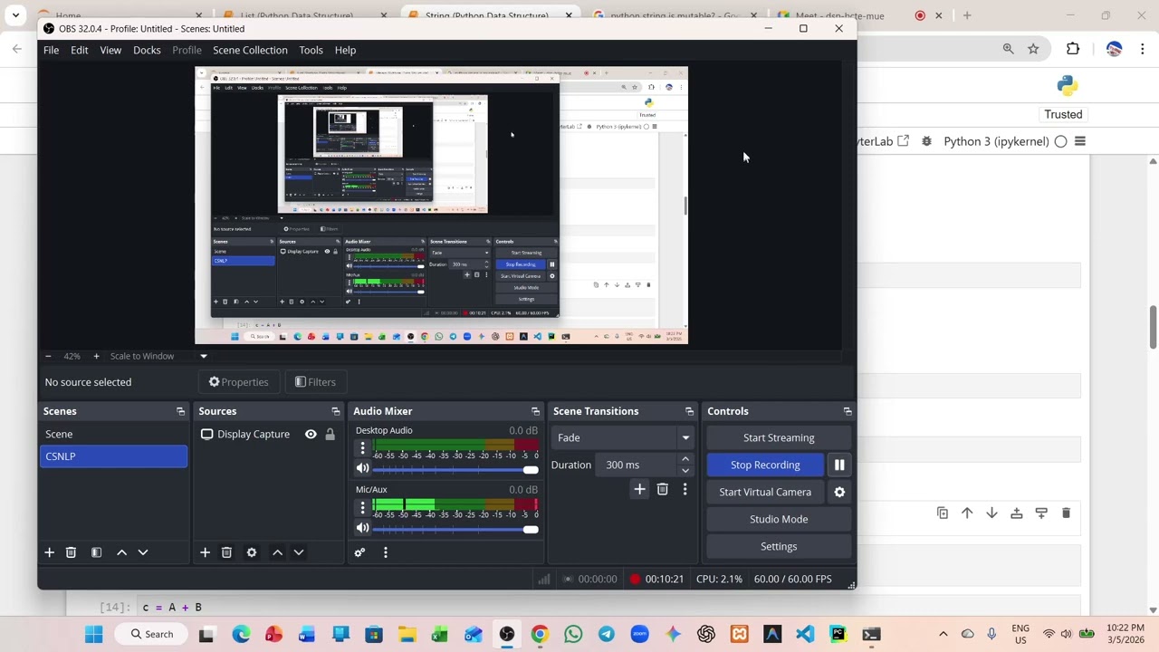Screen dimensions: 1159x652
Task: Click taskbar Search box
Action: [x=151, y=634]
